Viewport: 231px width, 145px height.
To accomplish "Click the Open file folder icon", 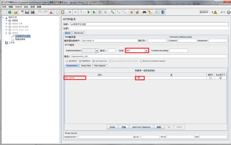I will click(x=16, y=12).
